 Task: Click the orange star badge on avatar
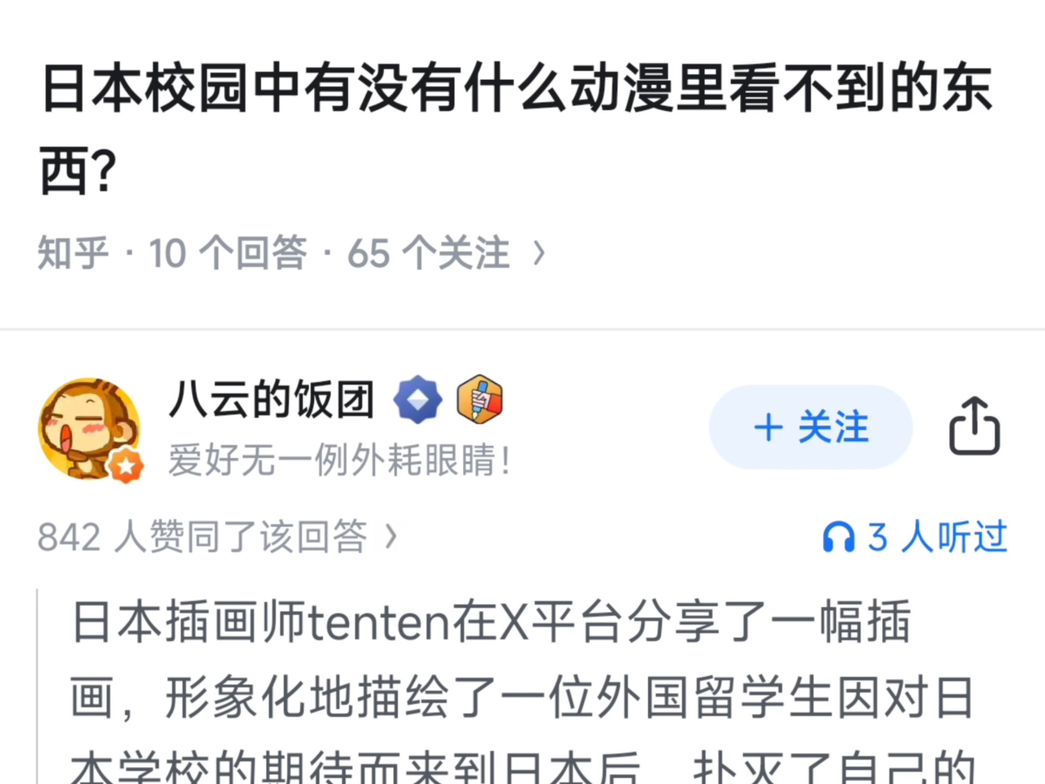coord(126,466)
